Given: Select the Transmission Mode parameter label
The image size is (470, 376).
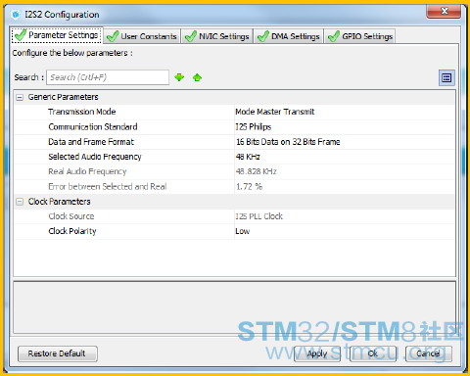Looking at the screenshot, I should point(82,112).
